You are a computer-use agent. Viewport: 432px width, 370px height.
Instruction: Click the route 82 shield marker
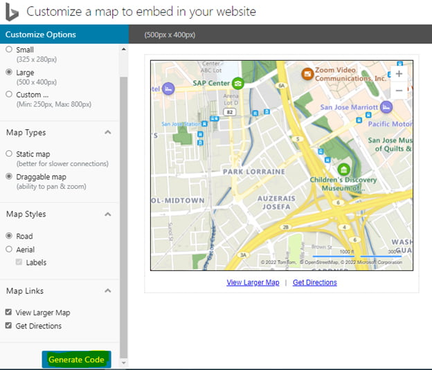(230, 112)
